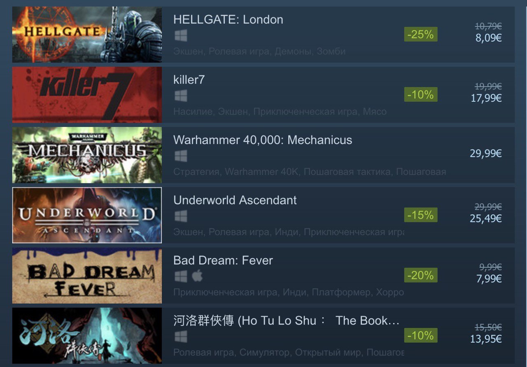Open the Ho Tu Lo Shu capsule image
Image resolution: width=527 pixels, height=367 pixels.
coord(87,335)
